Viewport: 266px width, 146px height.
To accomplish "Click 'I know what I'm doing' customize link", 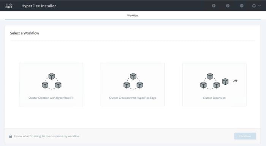I will tap(47, 136).
